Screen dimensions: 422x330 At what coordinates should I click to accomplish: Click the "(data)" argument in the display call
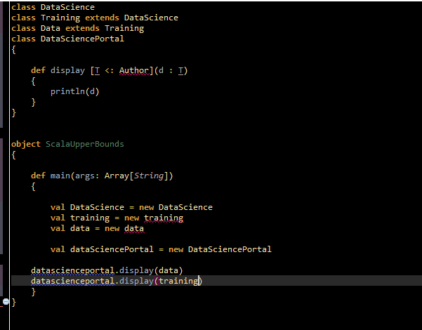[169, 270]
